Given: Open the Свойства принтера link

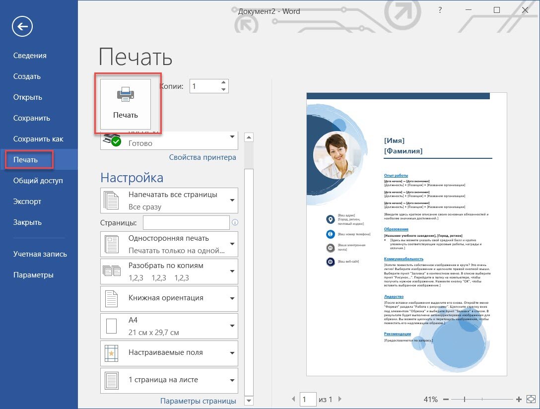Looking at the screenshot, I should click(x=202, y=157).
